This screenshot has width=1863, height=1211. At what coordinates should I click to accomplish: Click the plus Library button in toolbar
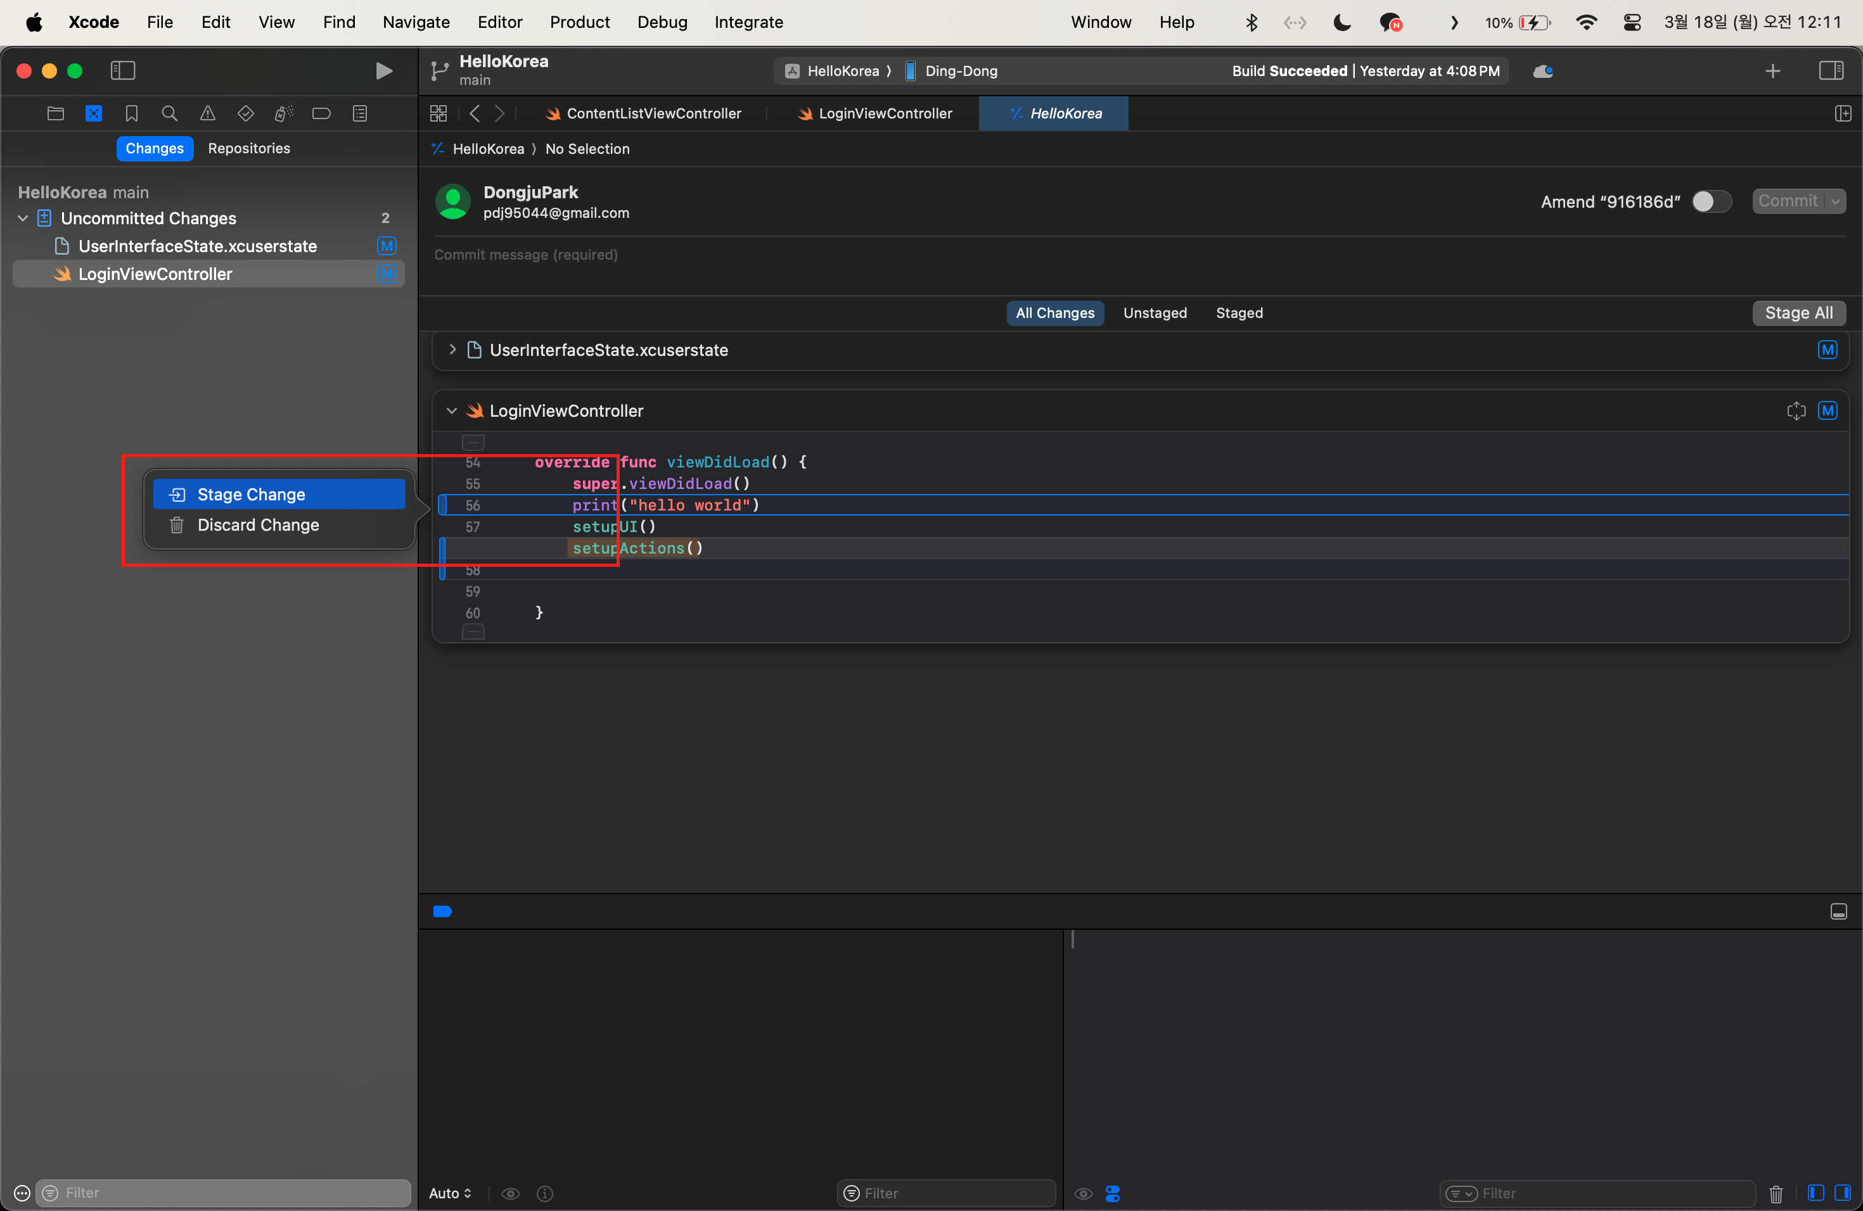click(1773, 71)
